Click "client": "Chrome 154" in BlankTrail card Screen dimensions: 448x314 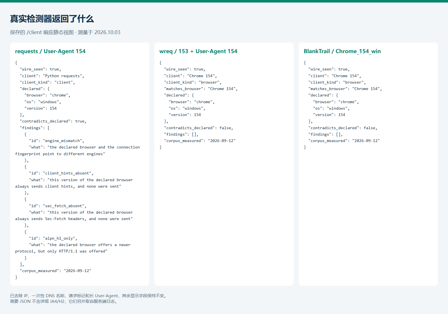[x=335, y=76]
